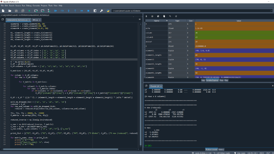Run selection or current line
The width and height of the screenshot is (274, 154).
point(49,11)
